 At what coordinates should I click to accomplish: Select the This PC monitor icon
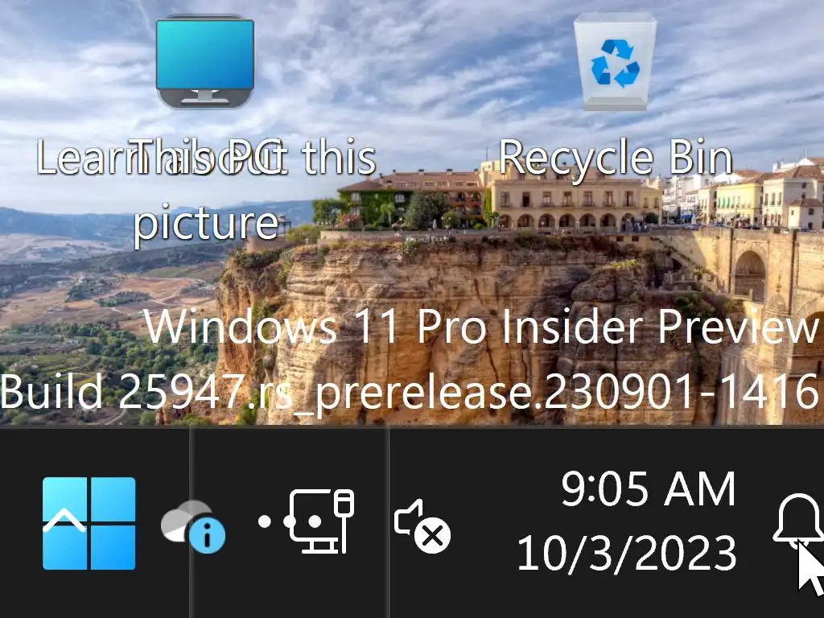coord(205,62)
